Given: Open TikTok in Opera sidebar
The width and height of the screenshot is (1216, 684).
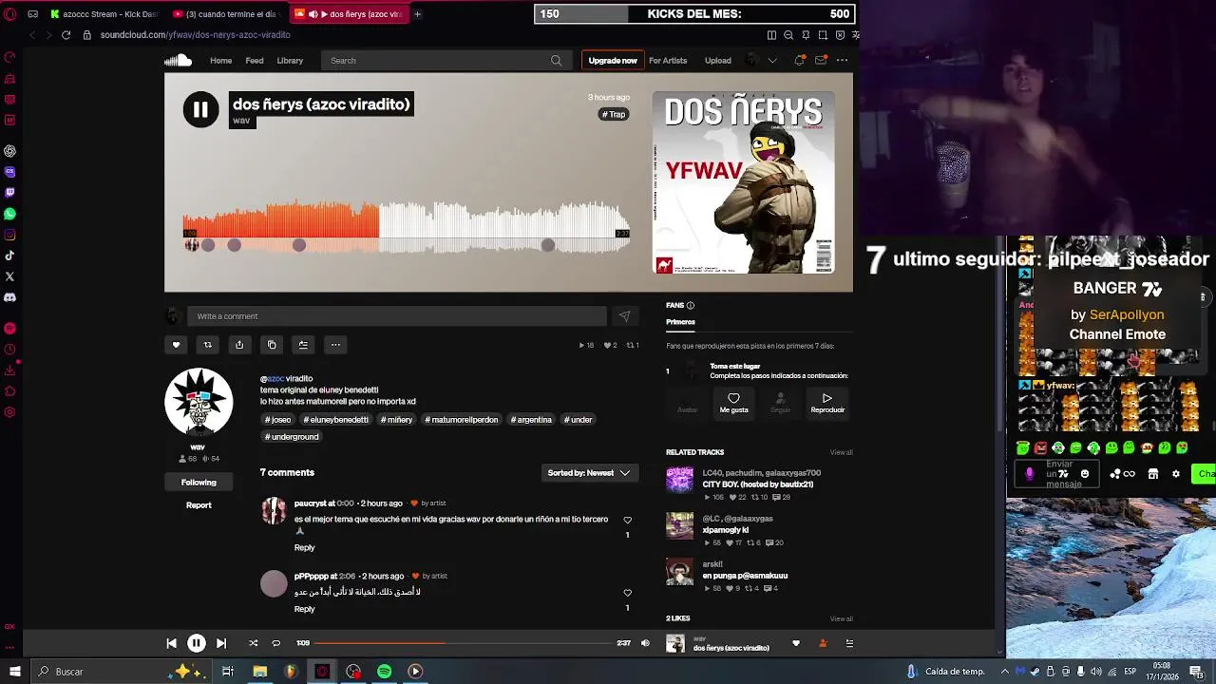Looking at the screenshot, I should point(9,256).
